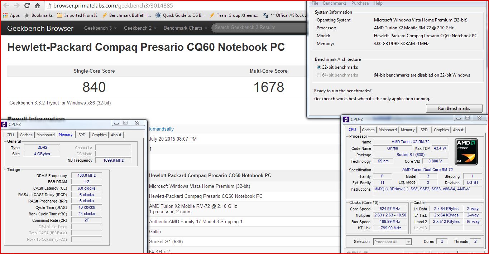This screenshot has height=254, width=489.
Task: Open the Apps grid bookmark
Action: [x=11, y=15]
